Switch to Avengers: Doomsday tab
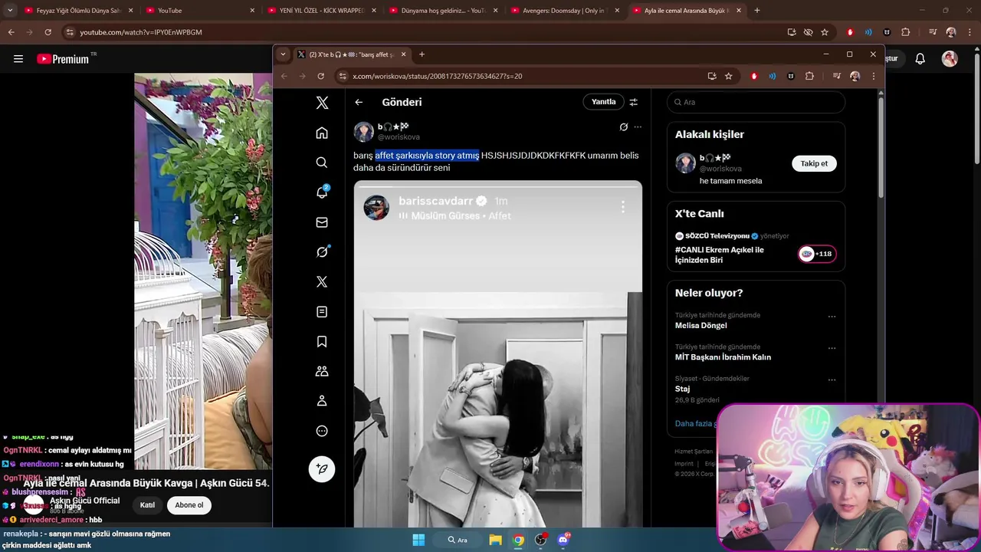The image size is (981, 552). point(564,11)
